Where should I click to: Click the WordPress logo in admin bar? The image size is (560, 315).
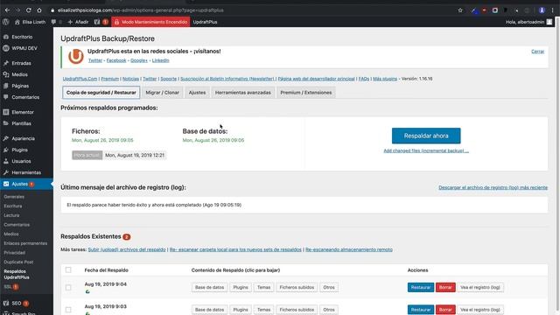6,22
